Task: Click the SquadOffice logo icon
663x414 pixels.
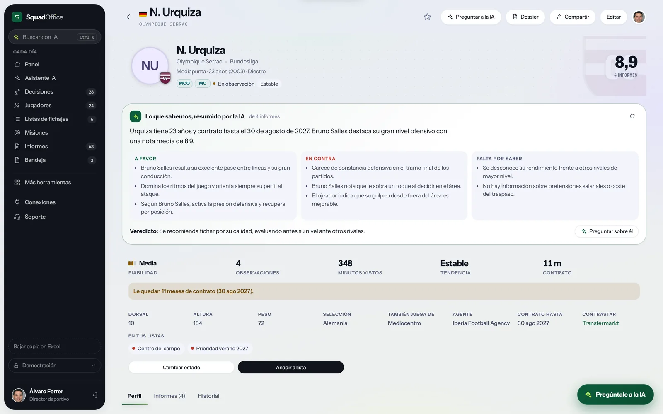Action: 17,17
